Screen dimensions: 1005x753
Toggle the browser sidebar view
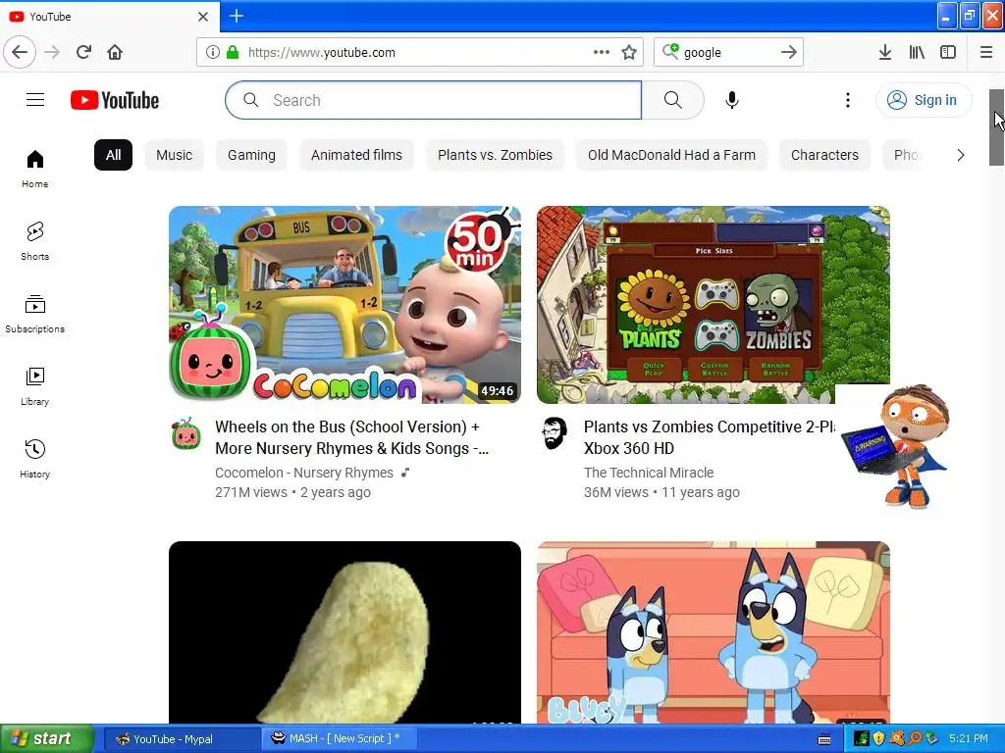tap(948, 52)
